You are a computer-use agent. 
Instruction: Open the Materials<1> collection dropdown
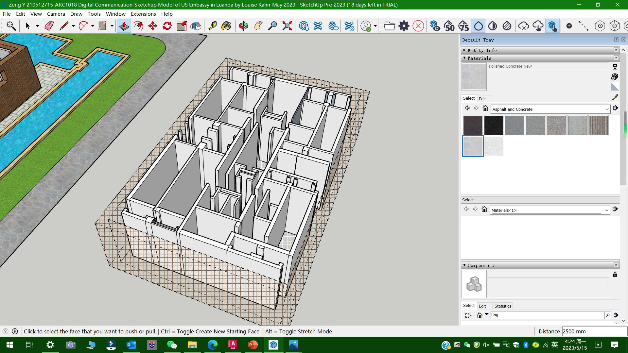(606, 210)
